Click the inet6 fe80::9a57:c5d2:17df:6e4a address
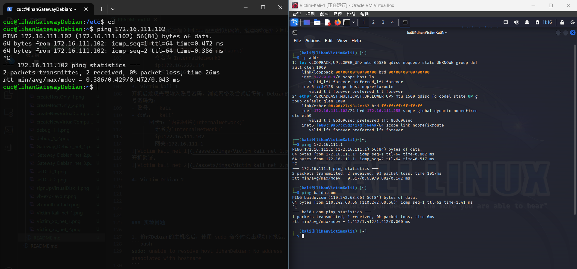 [x=346, y=125]
